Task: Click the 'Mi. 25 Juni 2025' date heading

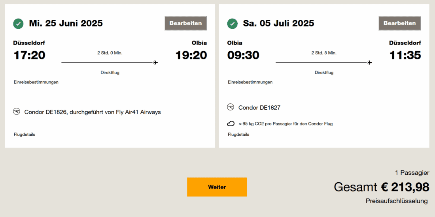Action: coord(66,23)
